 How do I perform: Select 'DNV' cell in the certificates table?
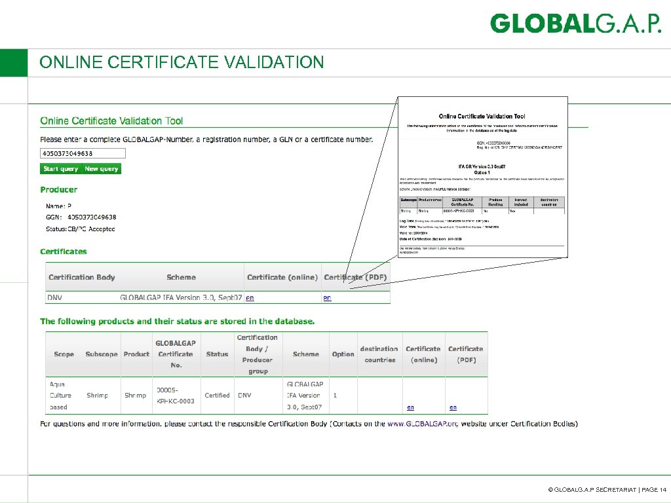coord(54,298)
